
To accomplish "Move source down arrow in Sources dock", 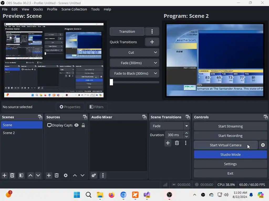I will coord(82,175).
